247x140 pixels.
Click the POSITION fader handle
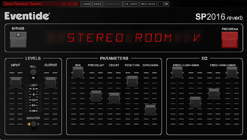[x=132, y=81]
